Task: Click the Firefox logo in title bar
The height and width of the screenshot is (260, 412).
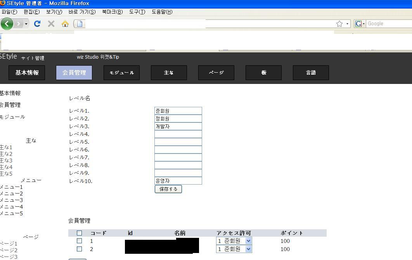Action: [3, 3]
